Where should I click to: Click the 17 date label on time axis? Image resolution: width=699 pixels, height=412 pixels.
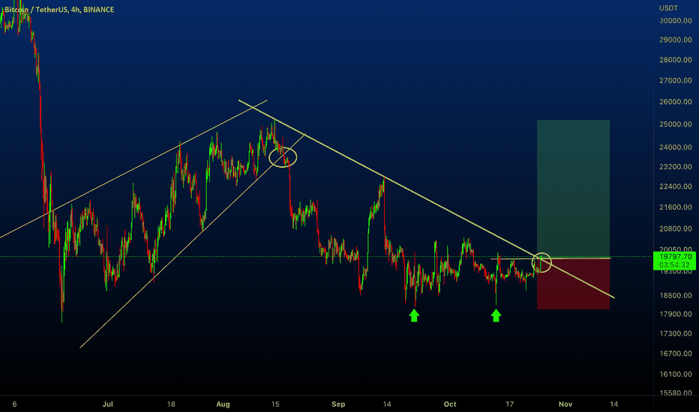[x=509, y=405]
